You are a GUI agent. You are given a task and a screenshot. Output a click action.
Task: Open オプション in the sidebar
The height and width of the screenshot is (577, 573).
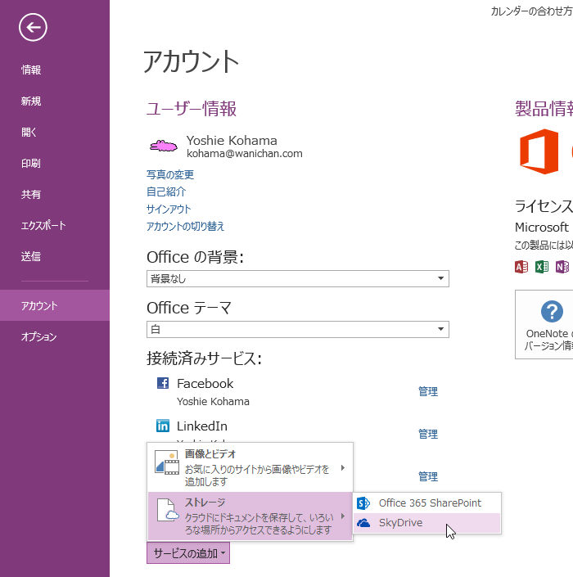55,336
